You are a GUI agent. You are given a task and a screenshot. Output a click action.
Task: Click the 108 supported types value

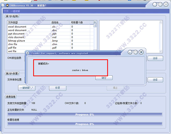[33, 103]
